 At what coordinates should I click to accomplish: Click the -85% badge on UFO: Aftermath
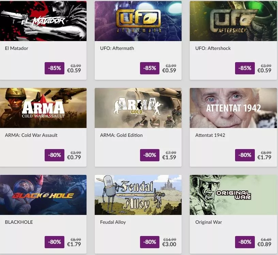150,68
